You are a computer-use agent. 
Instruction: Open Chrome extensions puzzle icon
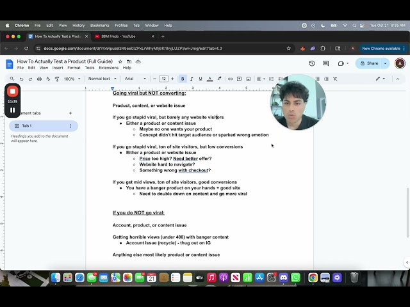(323, 49)
